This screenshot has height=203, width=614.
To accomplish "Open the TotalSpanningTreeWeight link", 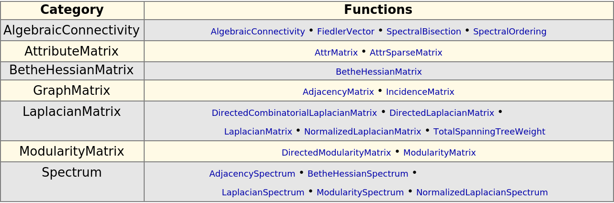I will pos(489,132).
